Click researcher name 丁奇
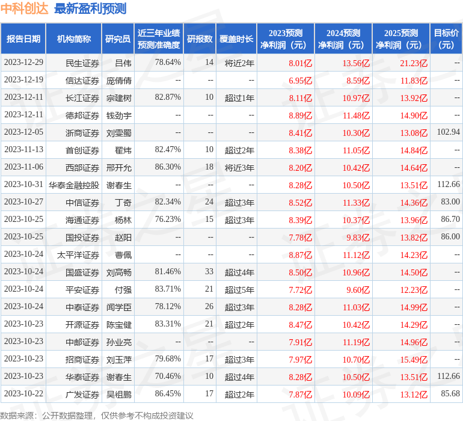463x421 pixels. (x=123, y=202)
